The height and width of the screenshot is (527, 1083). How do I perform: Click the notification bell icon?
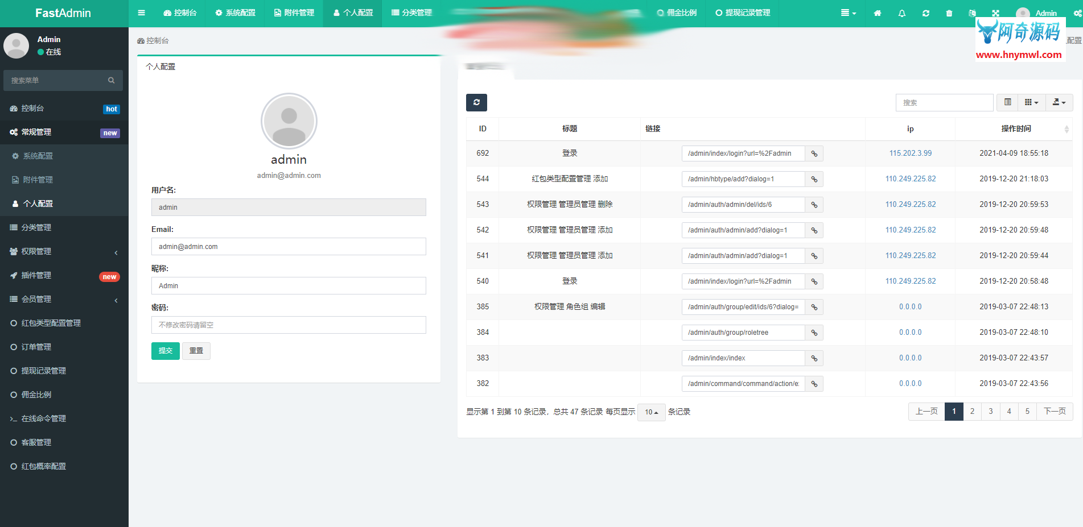[901, 13]
